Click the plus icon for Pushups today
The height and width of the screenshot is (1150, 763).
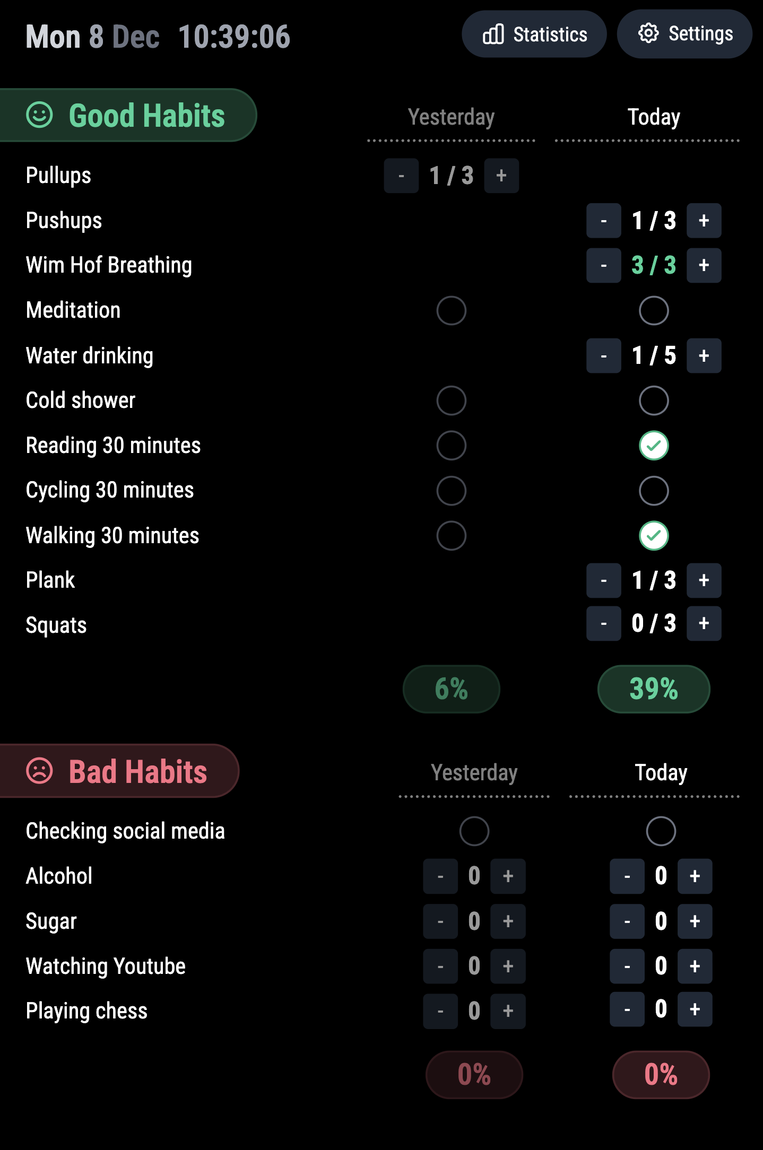704,220
